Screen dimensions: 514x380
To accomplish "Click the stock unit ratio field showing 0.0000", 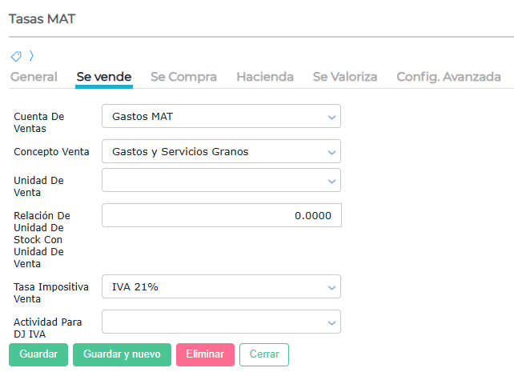I will point(221,215).
